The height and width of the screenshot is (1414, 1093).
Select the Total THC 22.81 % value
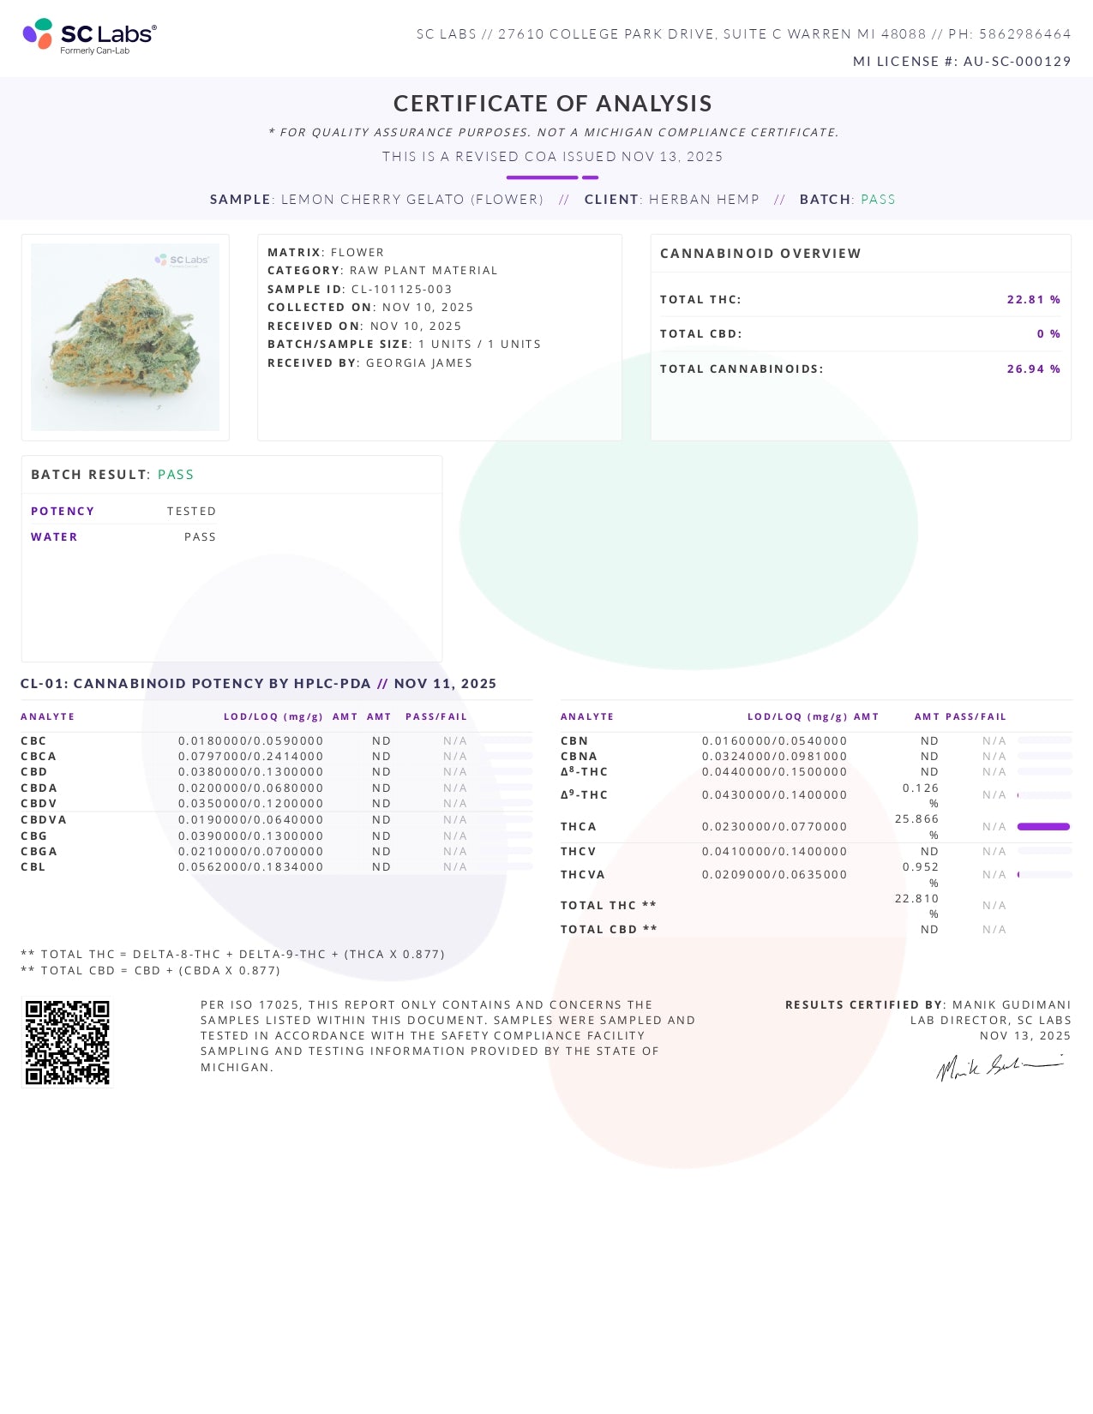[1033, 300]
